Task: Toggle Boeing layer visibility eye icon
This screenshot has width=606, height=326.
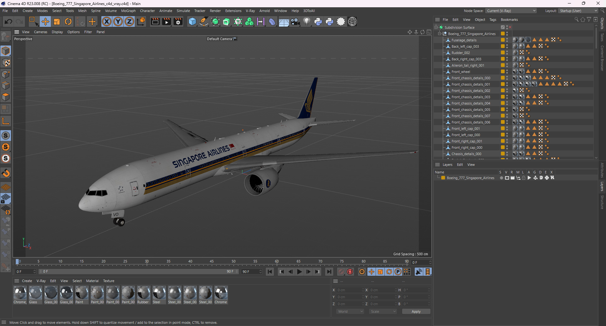Action: click(507, 178)
